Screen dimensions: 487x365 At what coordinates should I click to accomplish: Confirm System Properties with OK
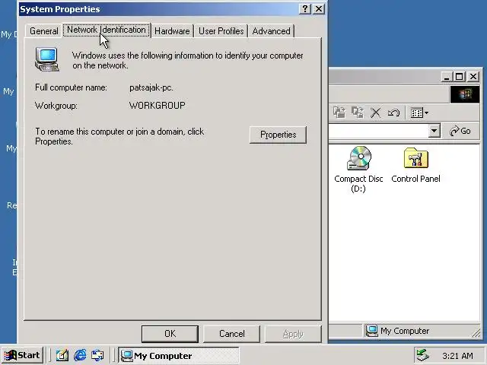(x=170, y=334)
